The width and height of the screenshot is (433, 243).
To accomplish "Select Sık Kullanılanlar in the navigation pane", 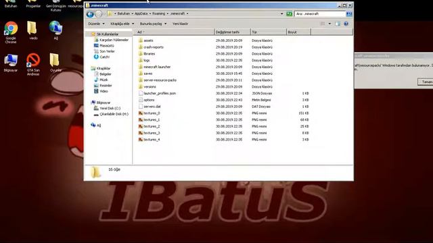I will tap(108, 34).
